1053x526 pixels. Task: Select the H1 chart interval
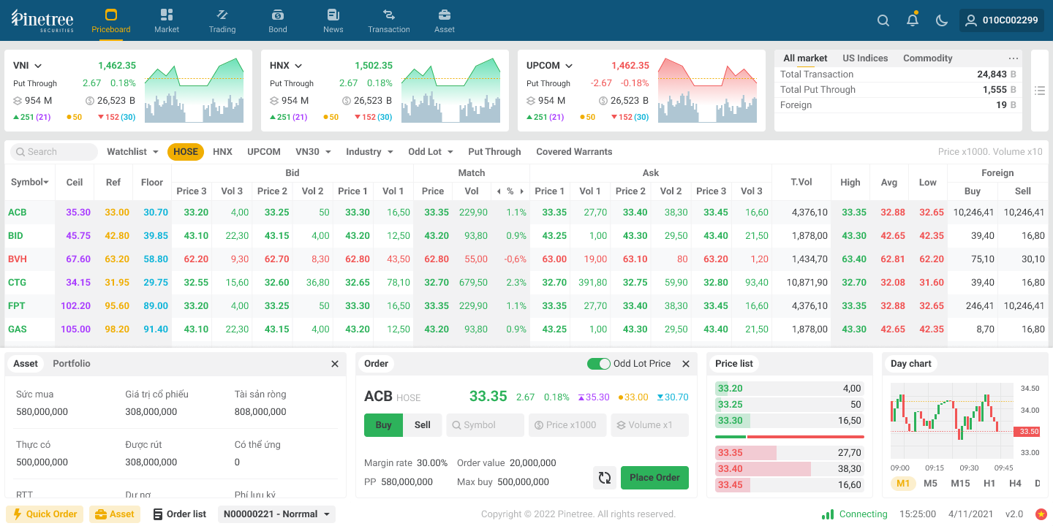[989, 484]
